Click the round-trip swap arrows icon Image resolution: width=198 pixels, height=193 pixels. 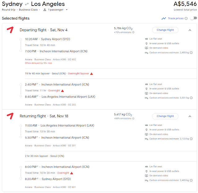(x=27, y=4)
